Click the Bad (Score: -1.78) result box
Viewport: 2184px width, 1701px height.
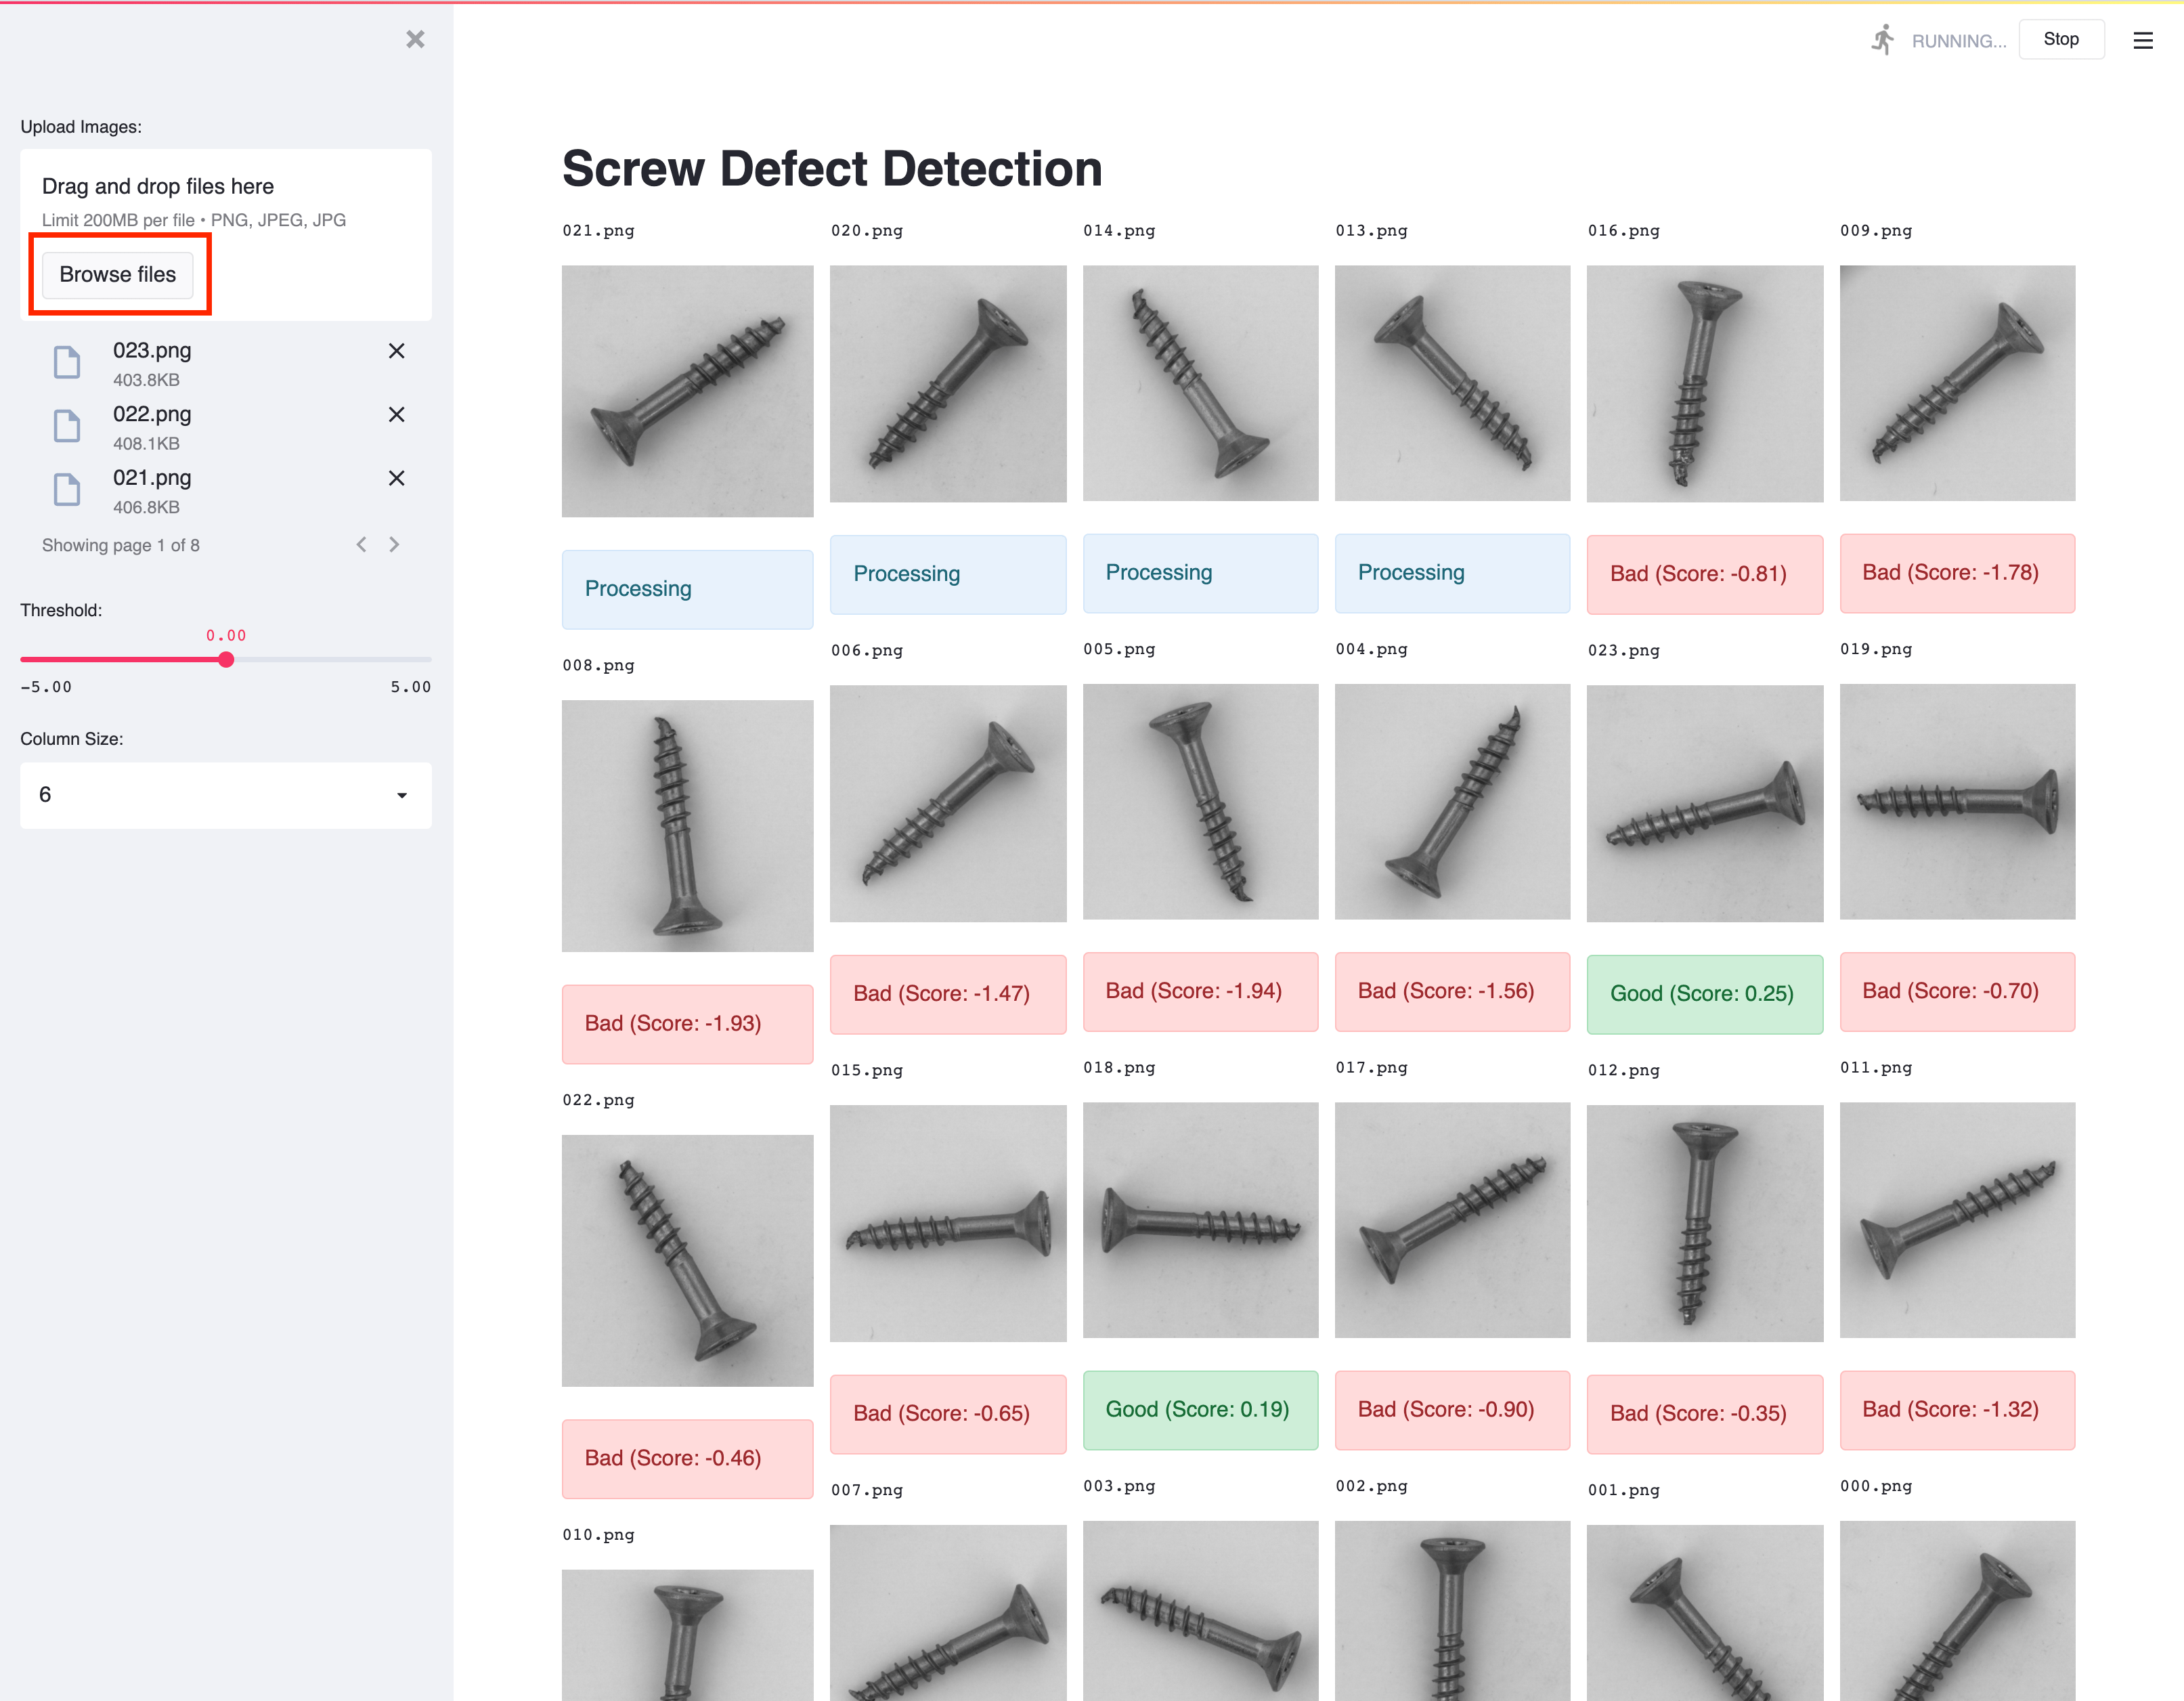tap(1957, 573)
